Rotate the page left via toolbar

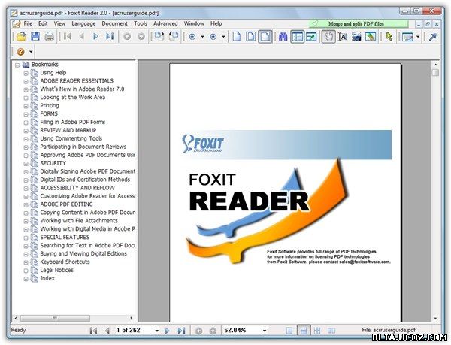pyautogui.click(x=173, y=37)
